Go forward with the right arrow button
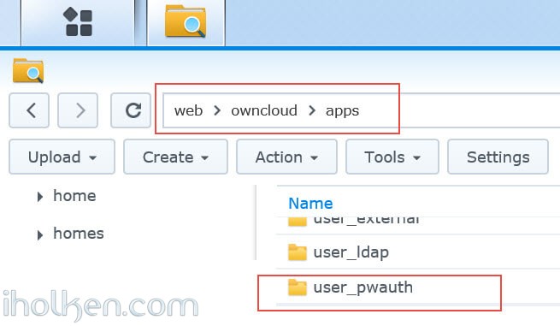560x326 pixels. [x=78, y=110]
